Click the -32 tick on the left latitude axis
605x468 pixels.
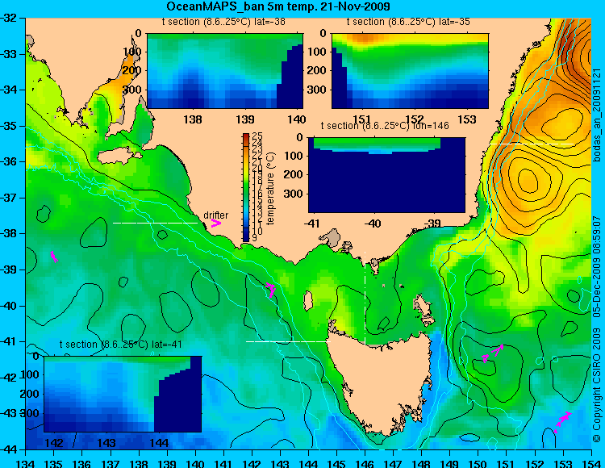point(8,18)
